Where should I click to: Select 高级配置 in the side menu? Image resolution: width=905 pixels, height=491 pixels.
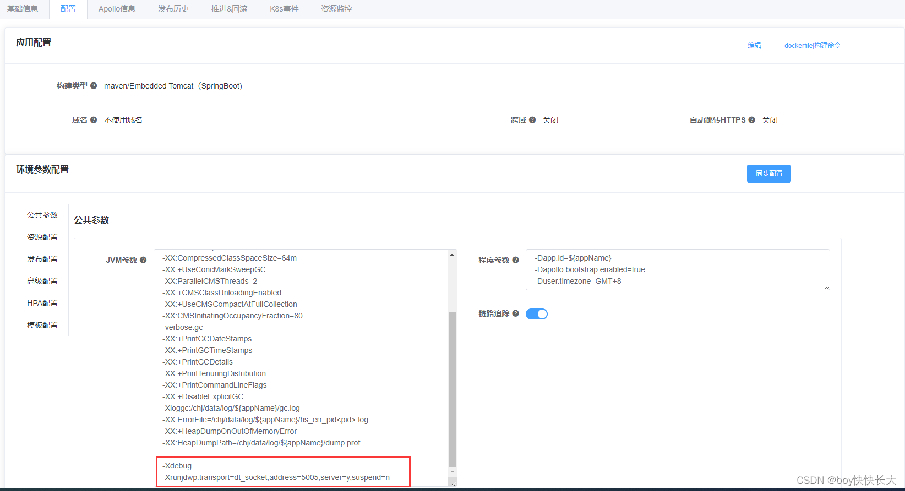(42, 281)
